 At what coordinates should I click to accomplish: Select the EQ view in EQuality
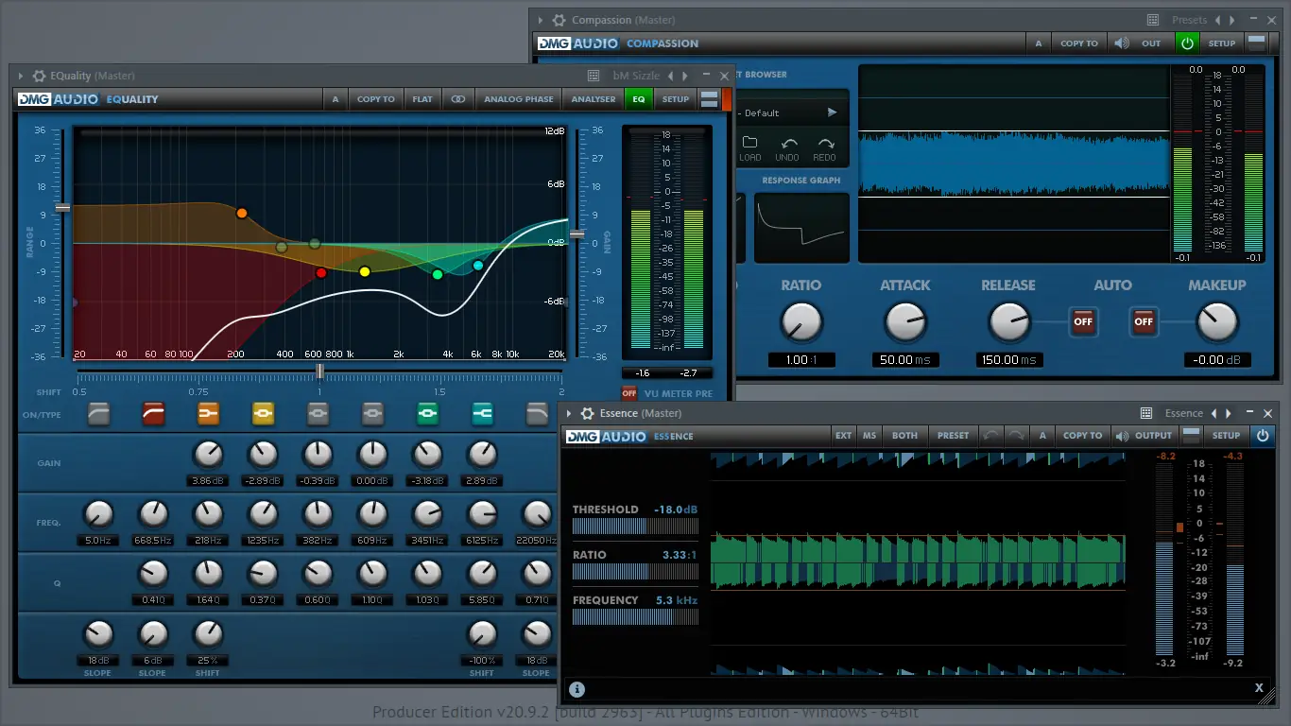639,99
